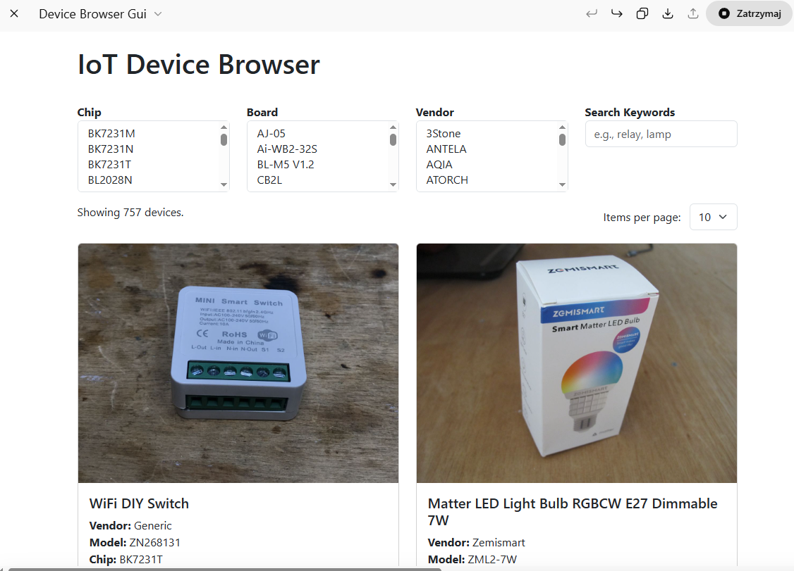Close the Device Browser Gui panel
This screenshot has width=794, height=571.
14,13
